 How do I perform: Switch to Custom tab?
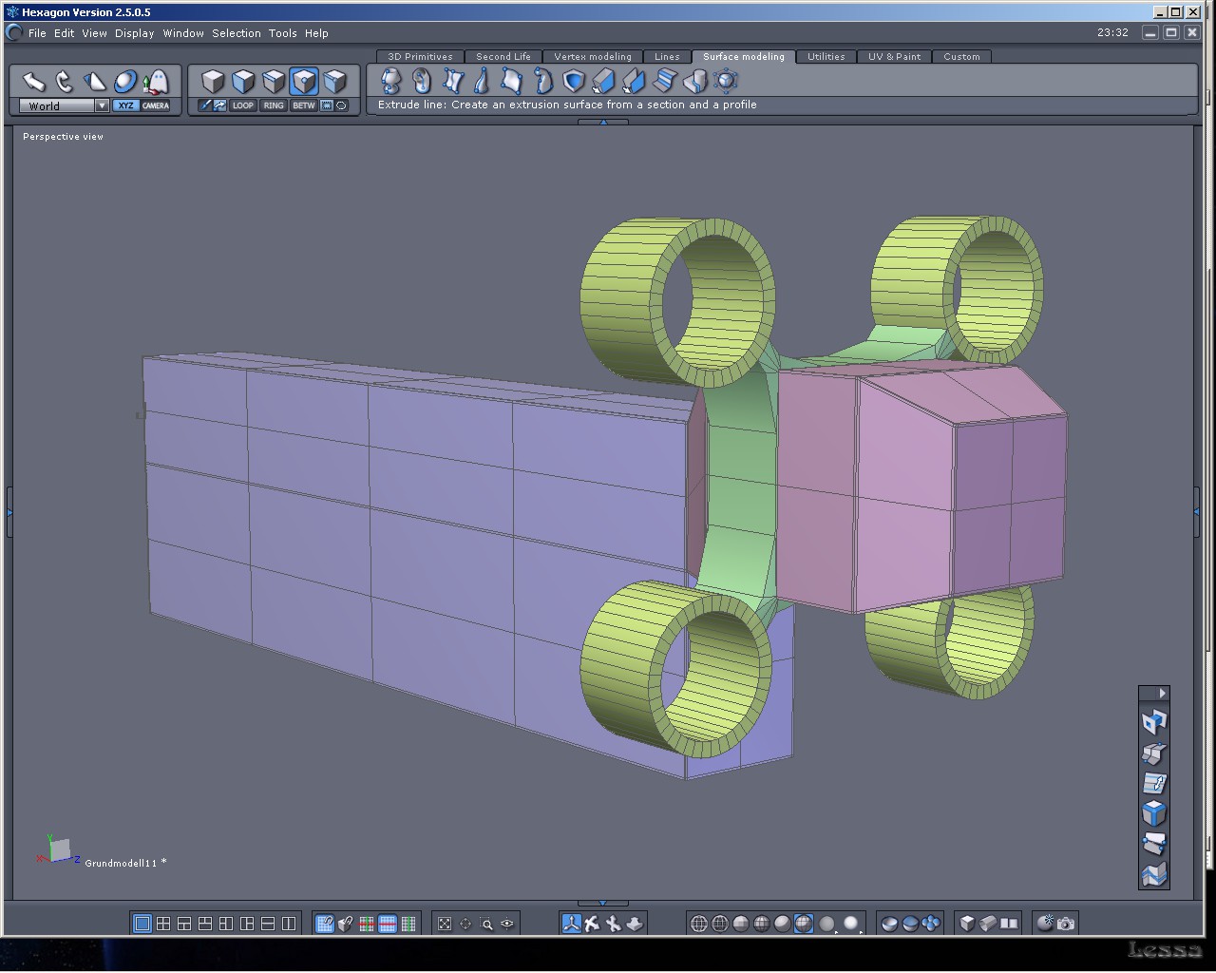coord(961,57)
